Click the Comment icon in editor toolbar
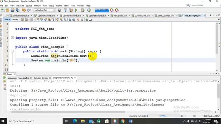Screen dimensions: 221x124 tap(87, 20)
